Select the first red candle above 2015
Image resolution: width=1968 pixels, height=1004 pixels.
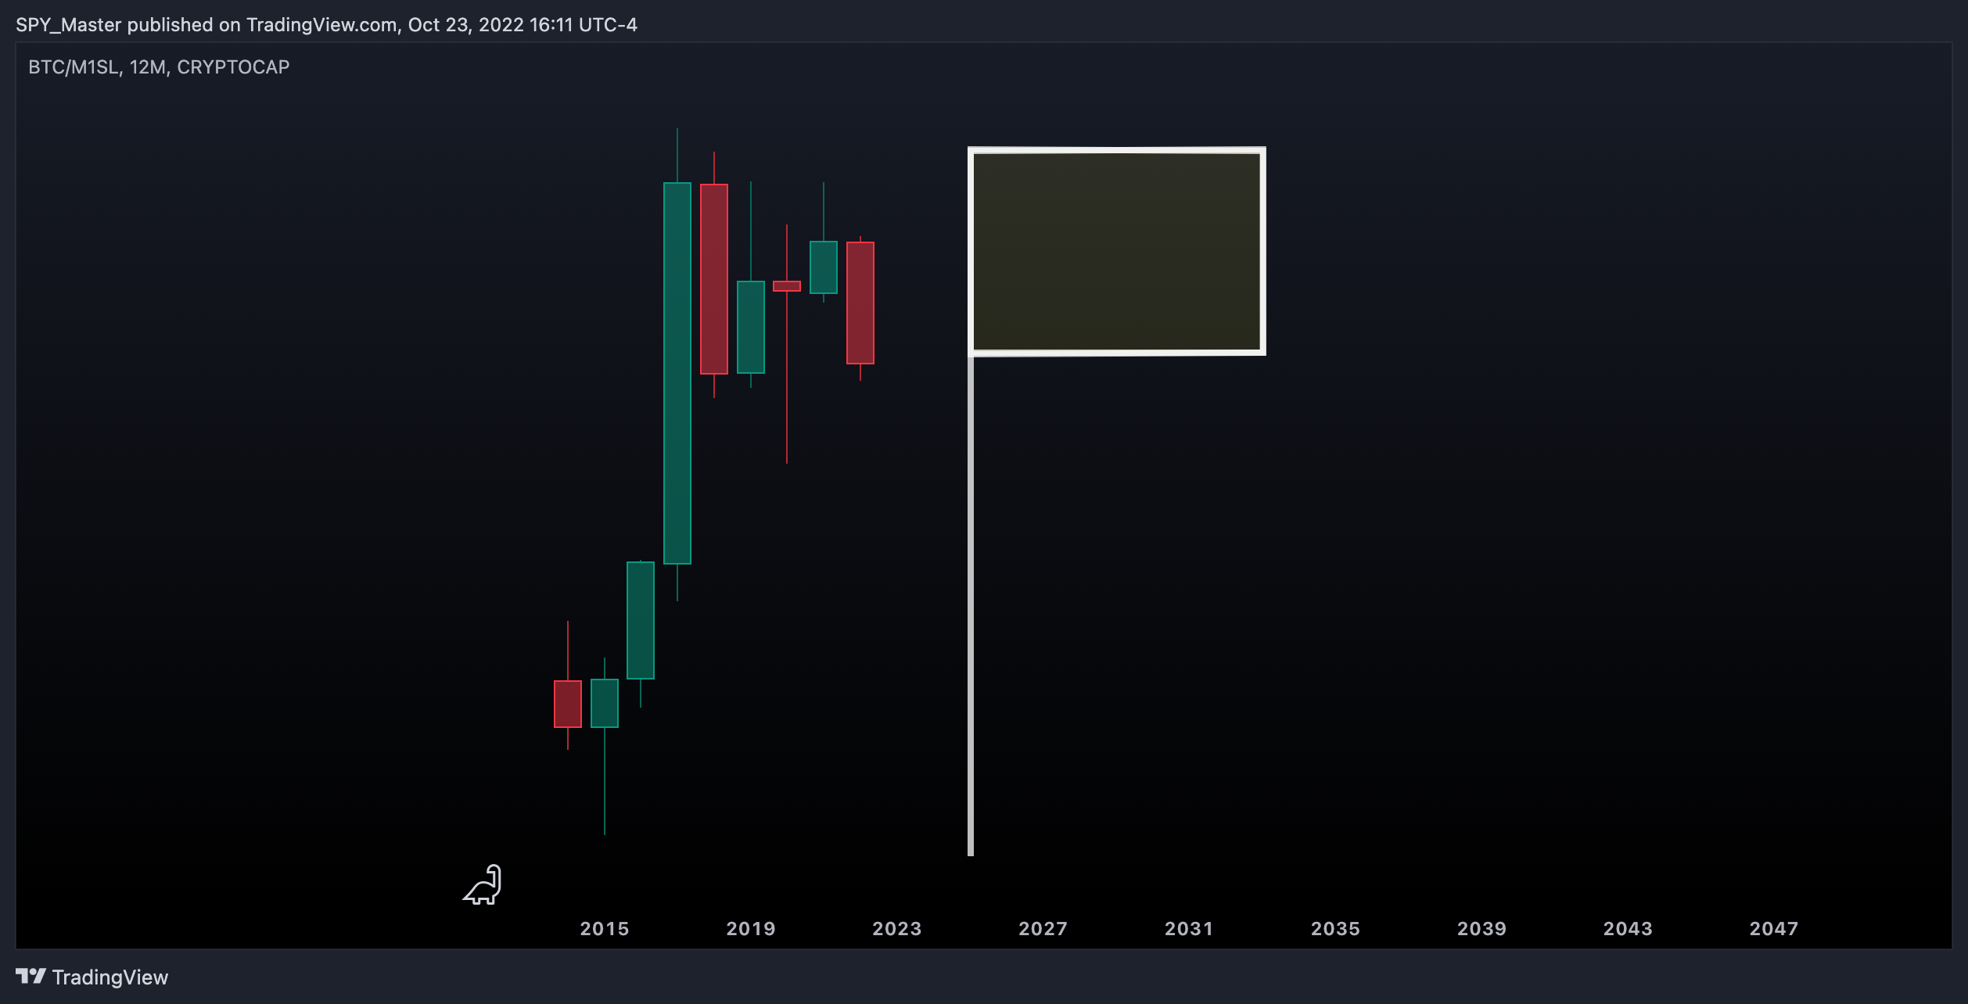568,704
